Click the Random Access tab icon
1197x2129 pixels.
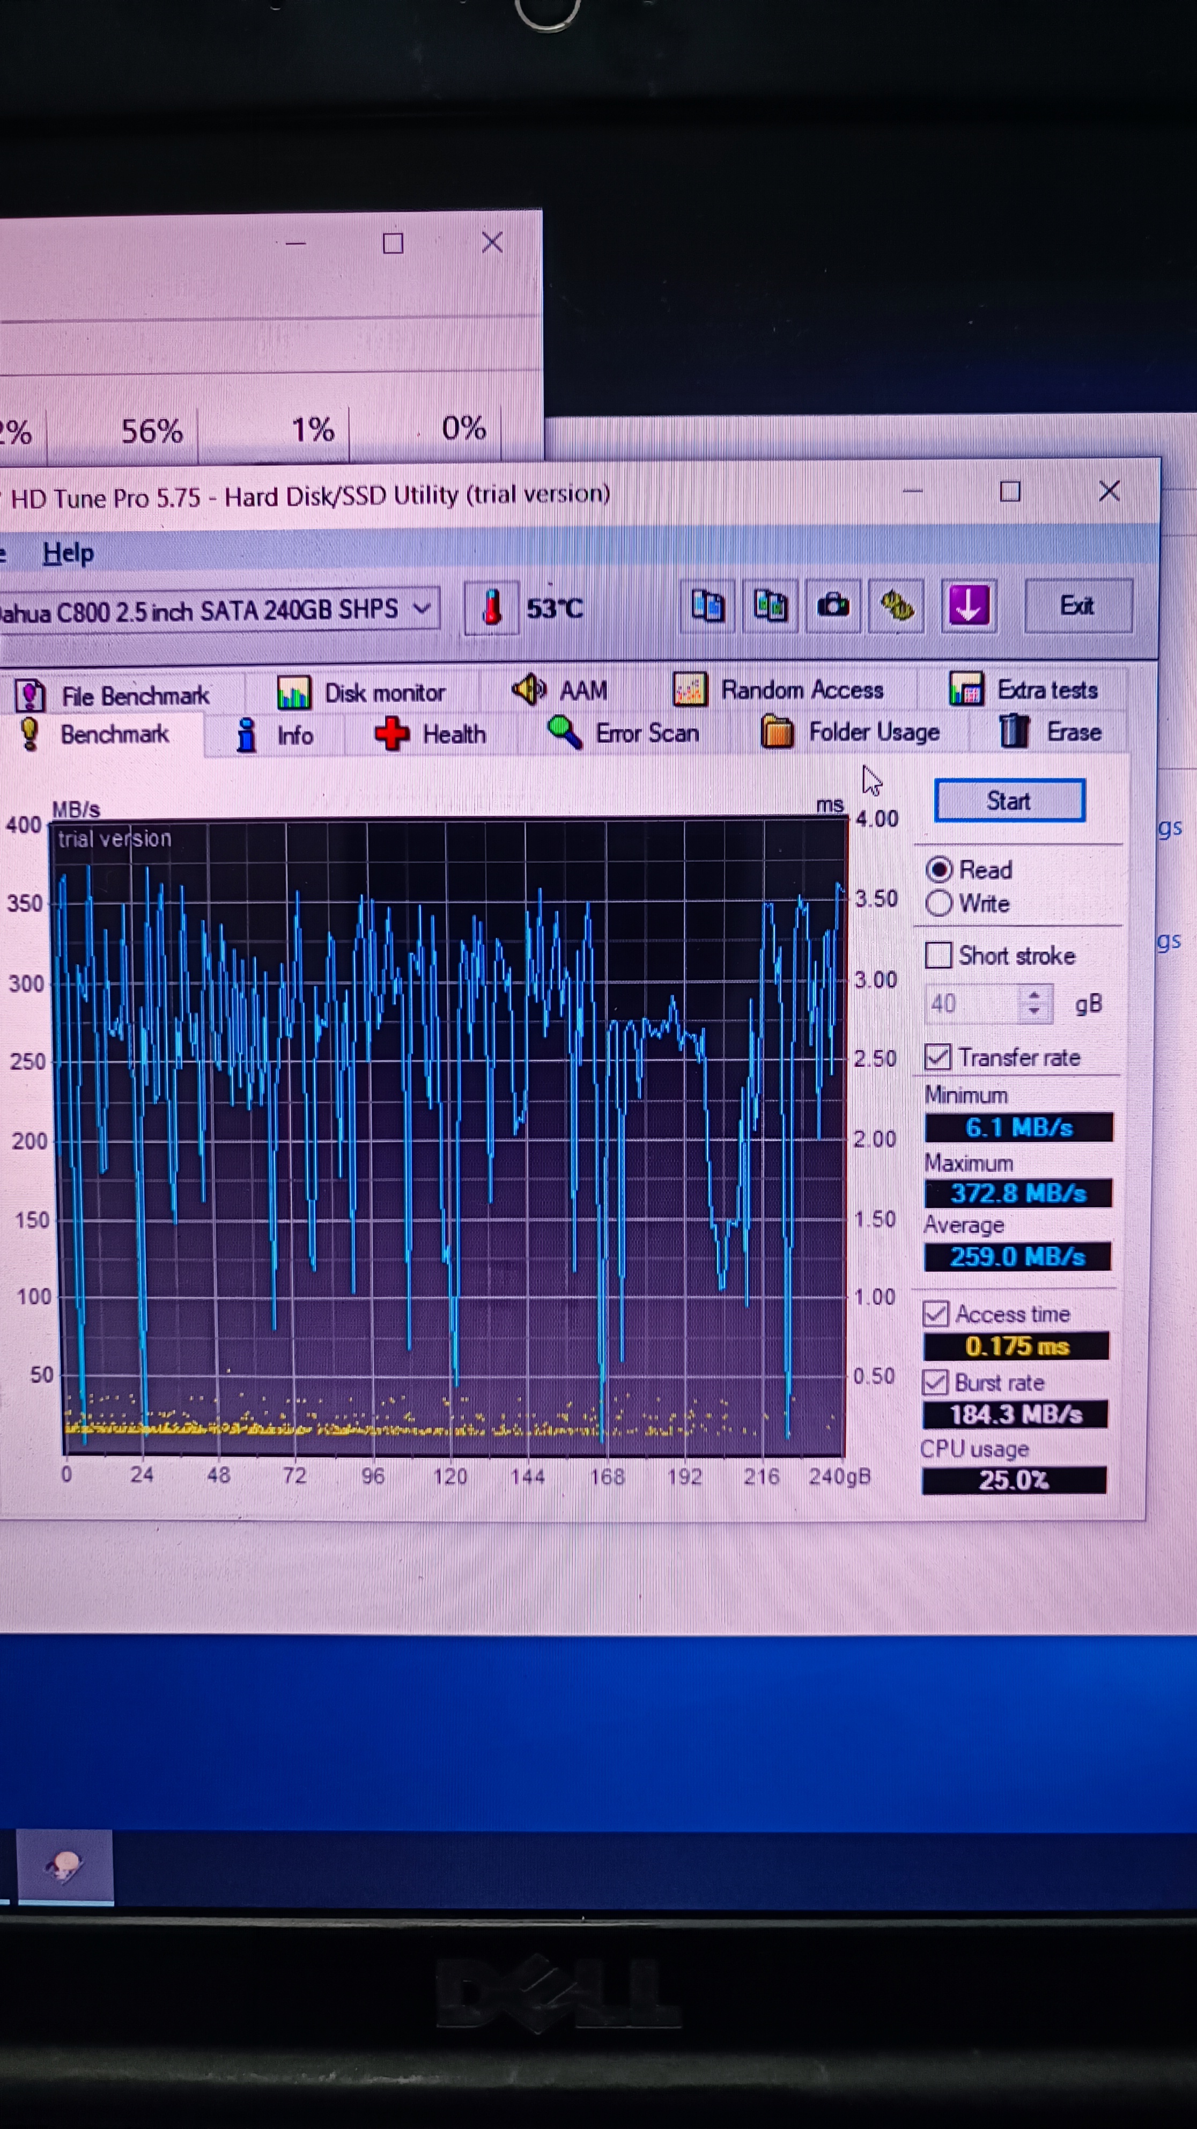point(690,689)
